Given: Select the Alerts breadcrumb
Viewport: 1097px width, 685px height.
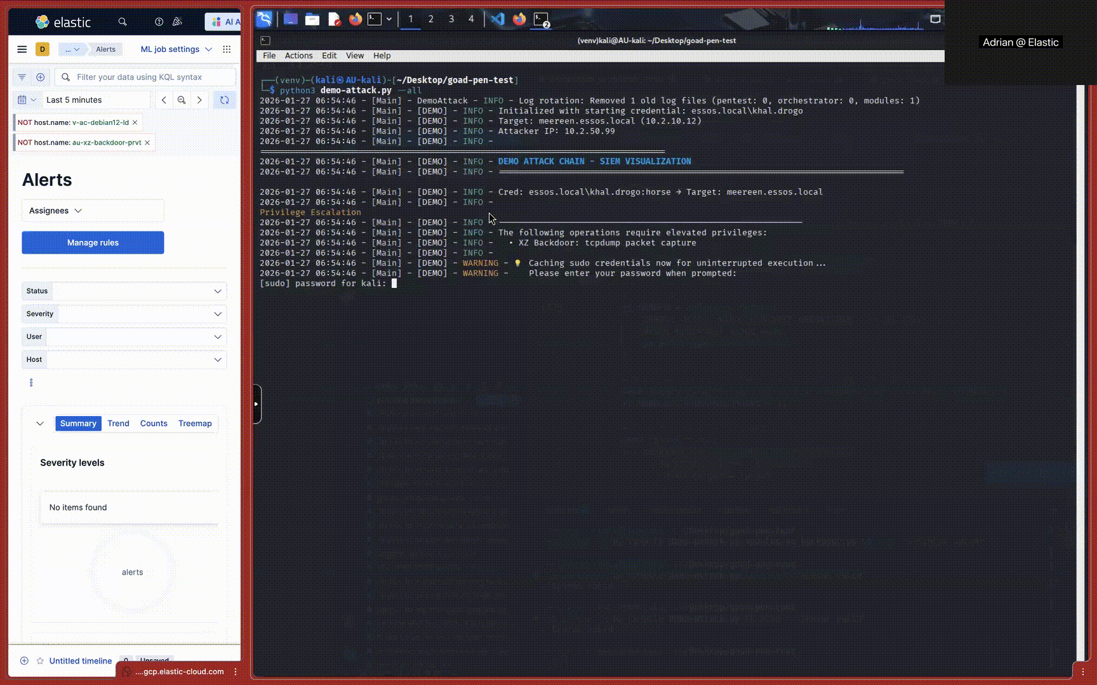Looking at the screenshot, I should (105, 49).
